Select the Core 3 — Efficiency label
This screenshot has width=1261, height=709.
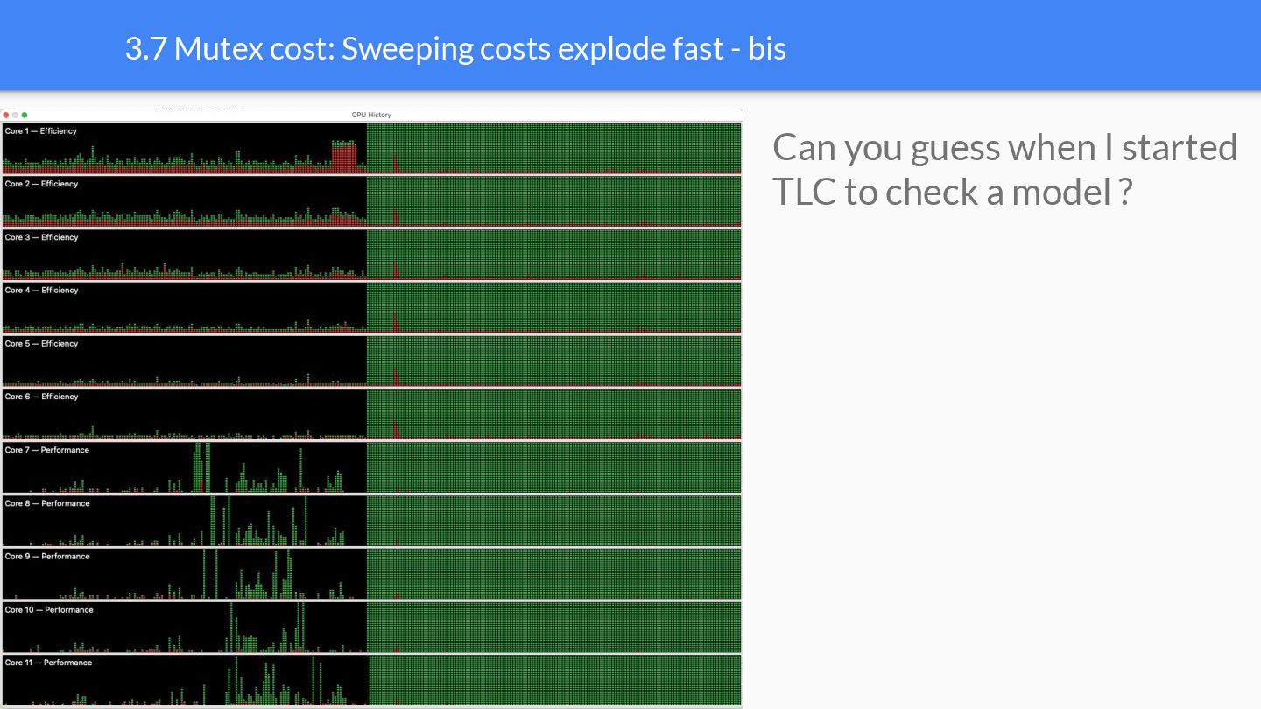click(x=40, y=237)
